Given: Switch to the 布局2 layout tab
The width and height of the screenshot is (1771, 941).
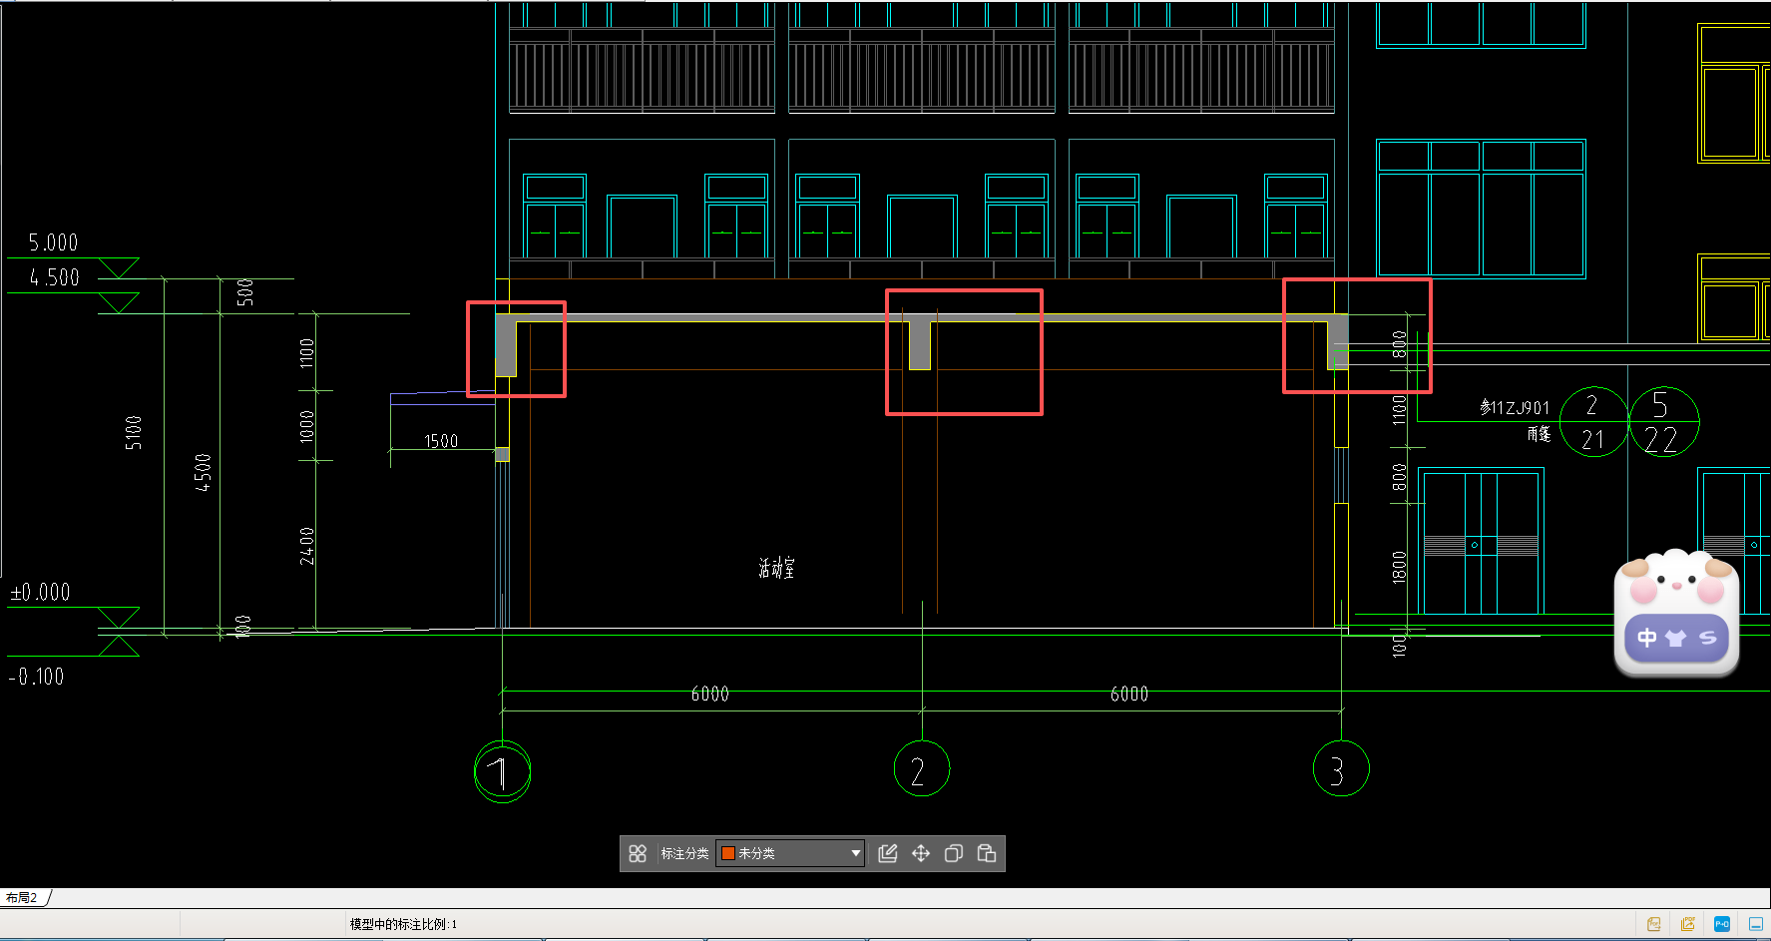Looking at the screenshot, I should point(22,898).
